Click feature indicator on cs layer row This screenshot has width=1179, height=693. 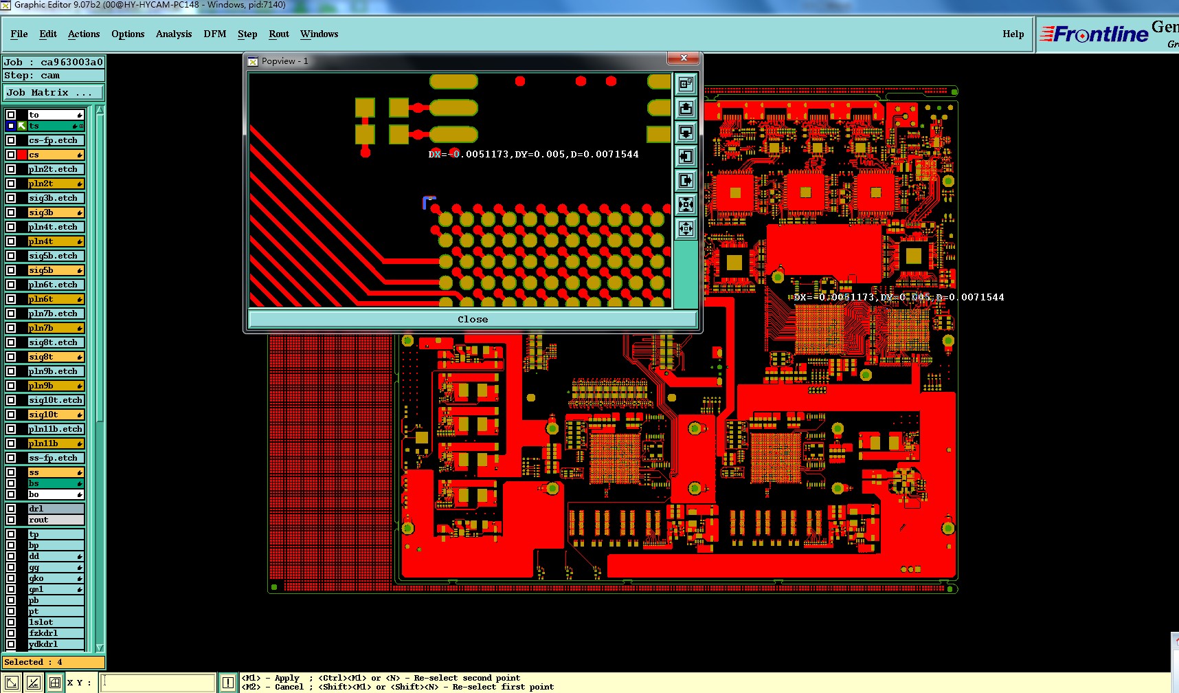[80, 155]
